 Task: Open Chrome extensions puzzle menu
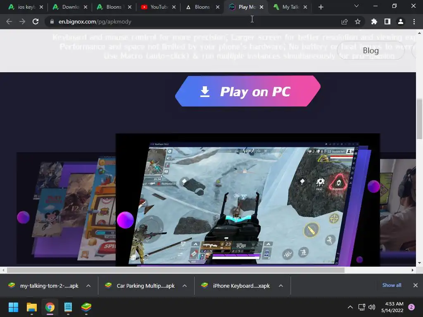374,21
